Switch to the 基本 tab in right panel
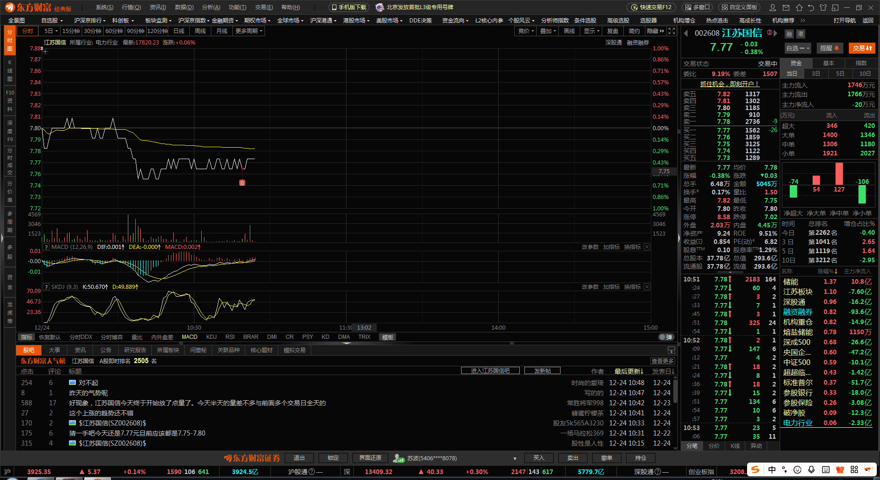The width and height of the screenshot is (880, 480). tap(829, 63)
